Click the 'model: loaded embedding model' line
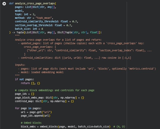Image resolution: width=160 pixels, height=129 pixels. tap(42, 72)
